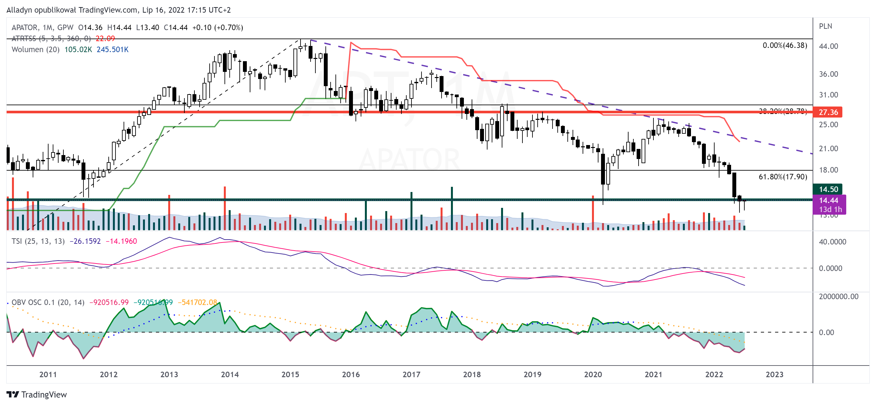Click the purple 14.44 current price label
Viewport: 876px width, 406px height.
click(829, 200)
